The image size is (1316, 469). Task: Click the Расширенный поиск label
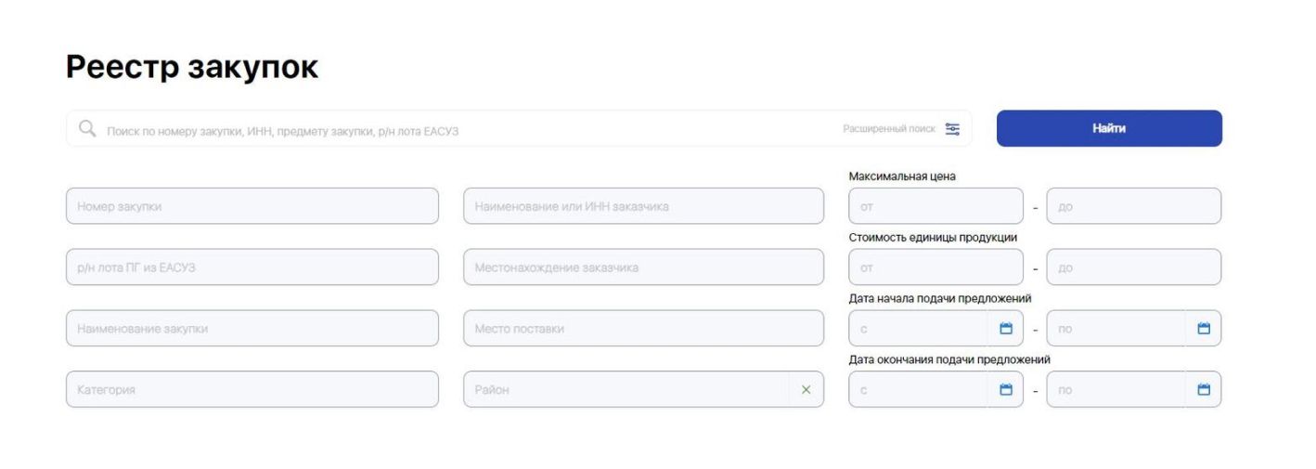pyautogui.click(x=889, y=129)
